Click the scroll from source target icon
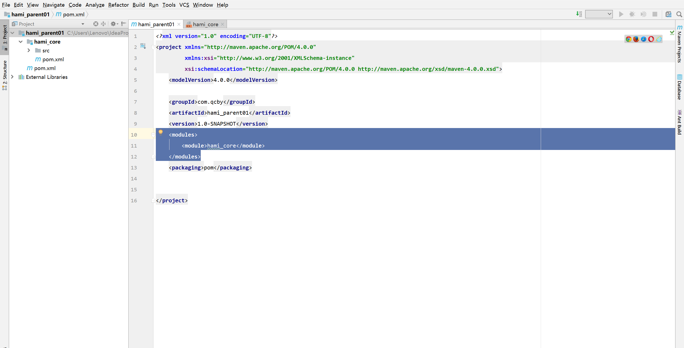684x348 pixels. coord(95,24)
